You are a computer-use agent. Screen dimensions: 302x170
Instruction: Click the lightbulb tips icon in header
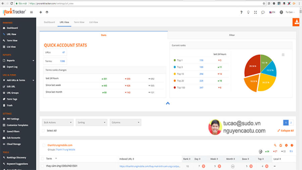point(248,12)
